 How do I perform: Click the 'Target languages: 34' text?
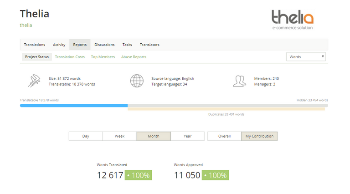click(169, 84)
